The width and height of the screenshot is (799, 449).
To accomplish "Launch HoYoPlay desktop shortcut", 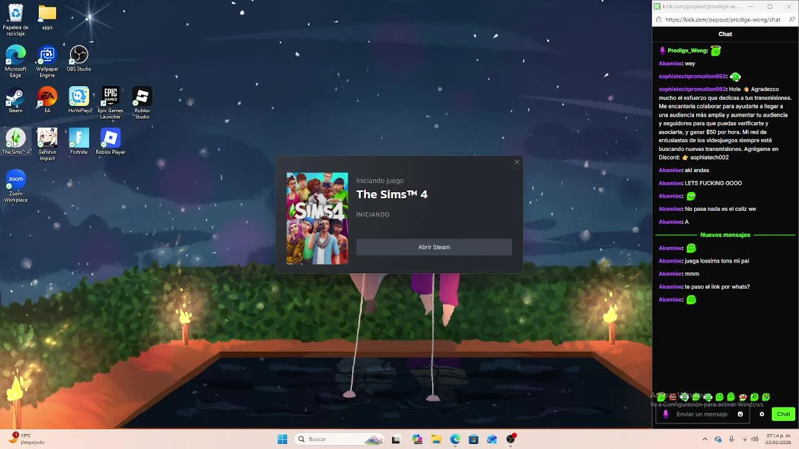I will tap(79, 100).
